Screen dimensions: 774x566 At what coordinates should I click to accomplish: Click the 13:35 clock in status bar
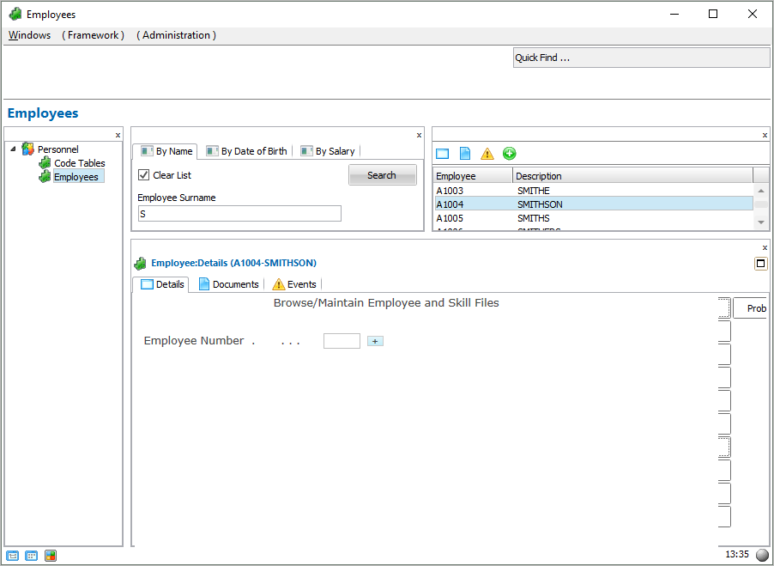click(737, 554)
